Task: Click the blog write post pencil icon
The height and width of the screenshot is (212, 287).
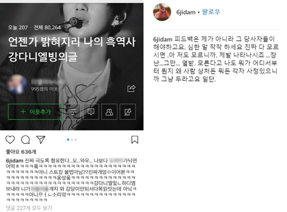Action: pyautogui.click(x=128, y=112)
